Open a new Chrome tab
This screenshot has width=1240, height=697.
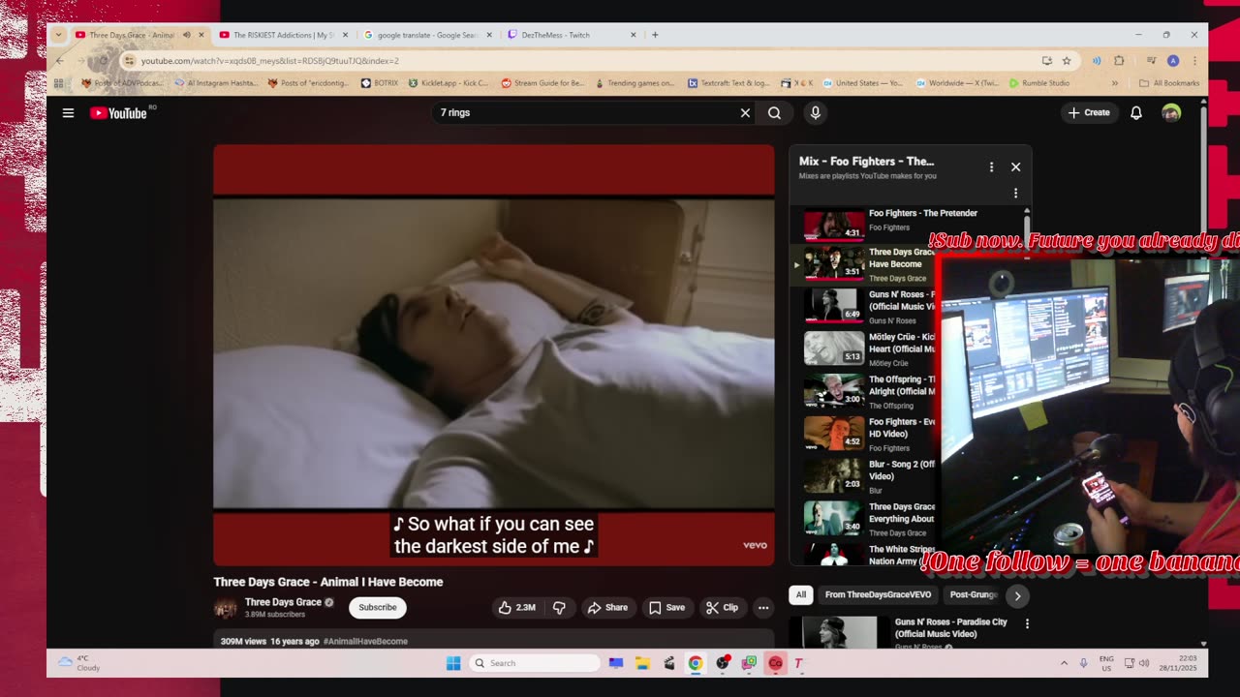(x=655, y=35)
